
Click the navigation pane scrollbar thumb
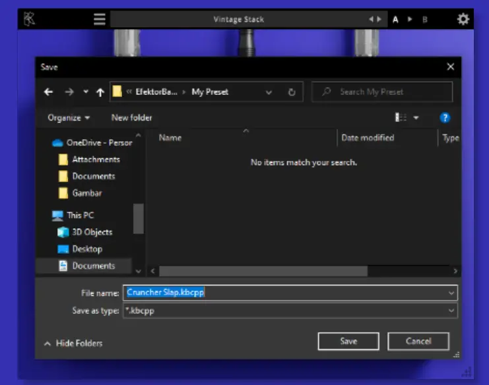138,218
